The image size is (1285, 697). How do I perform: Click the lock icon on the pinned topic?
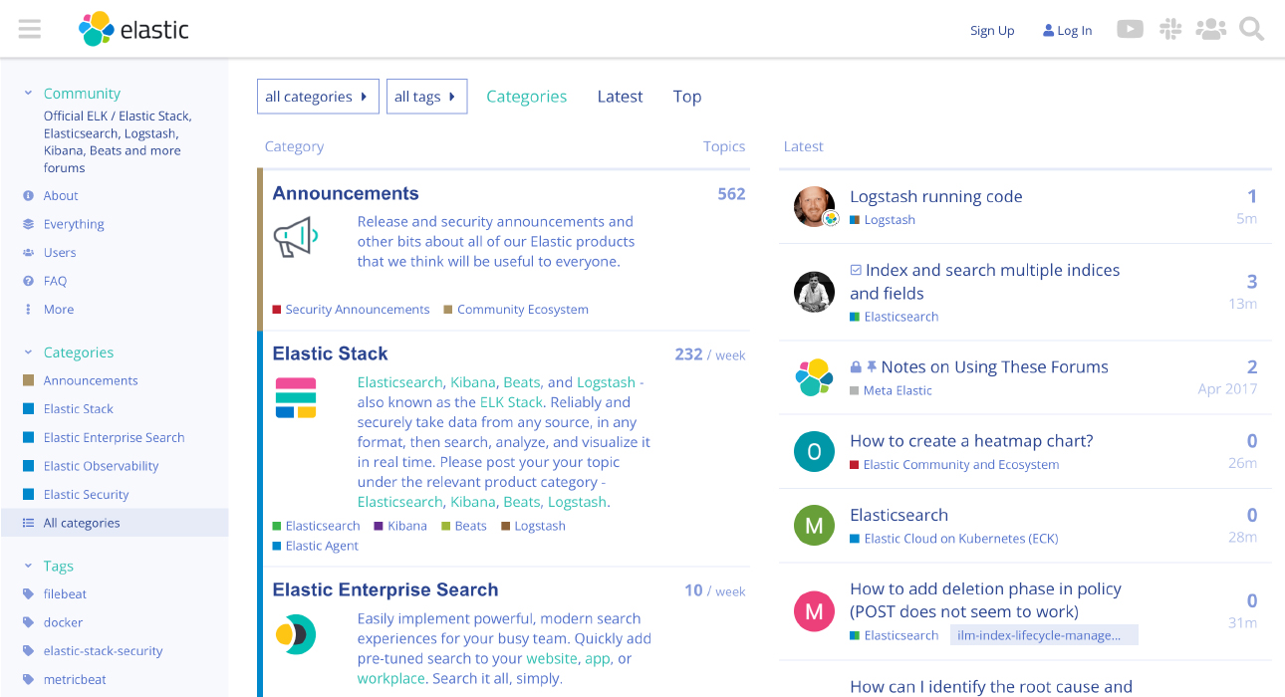(855, 366)
